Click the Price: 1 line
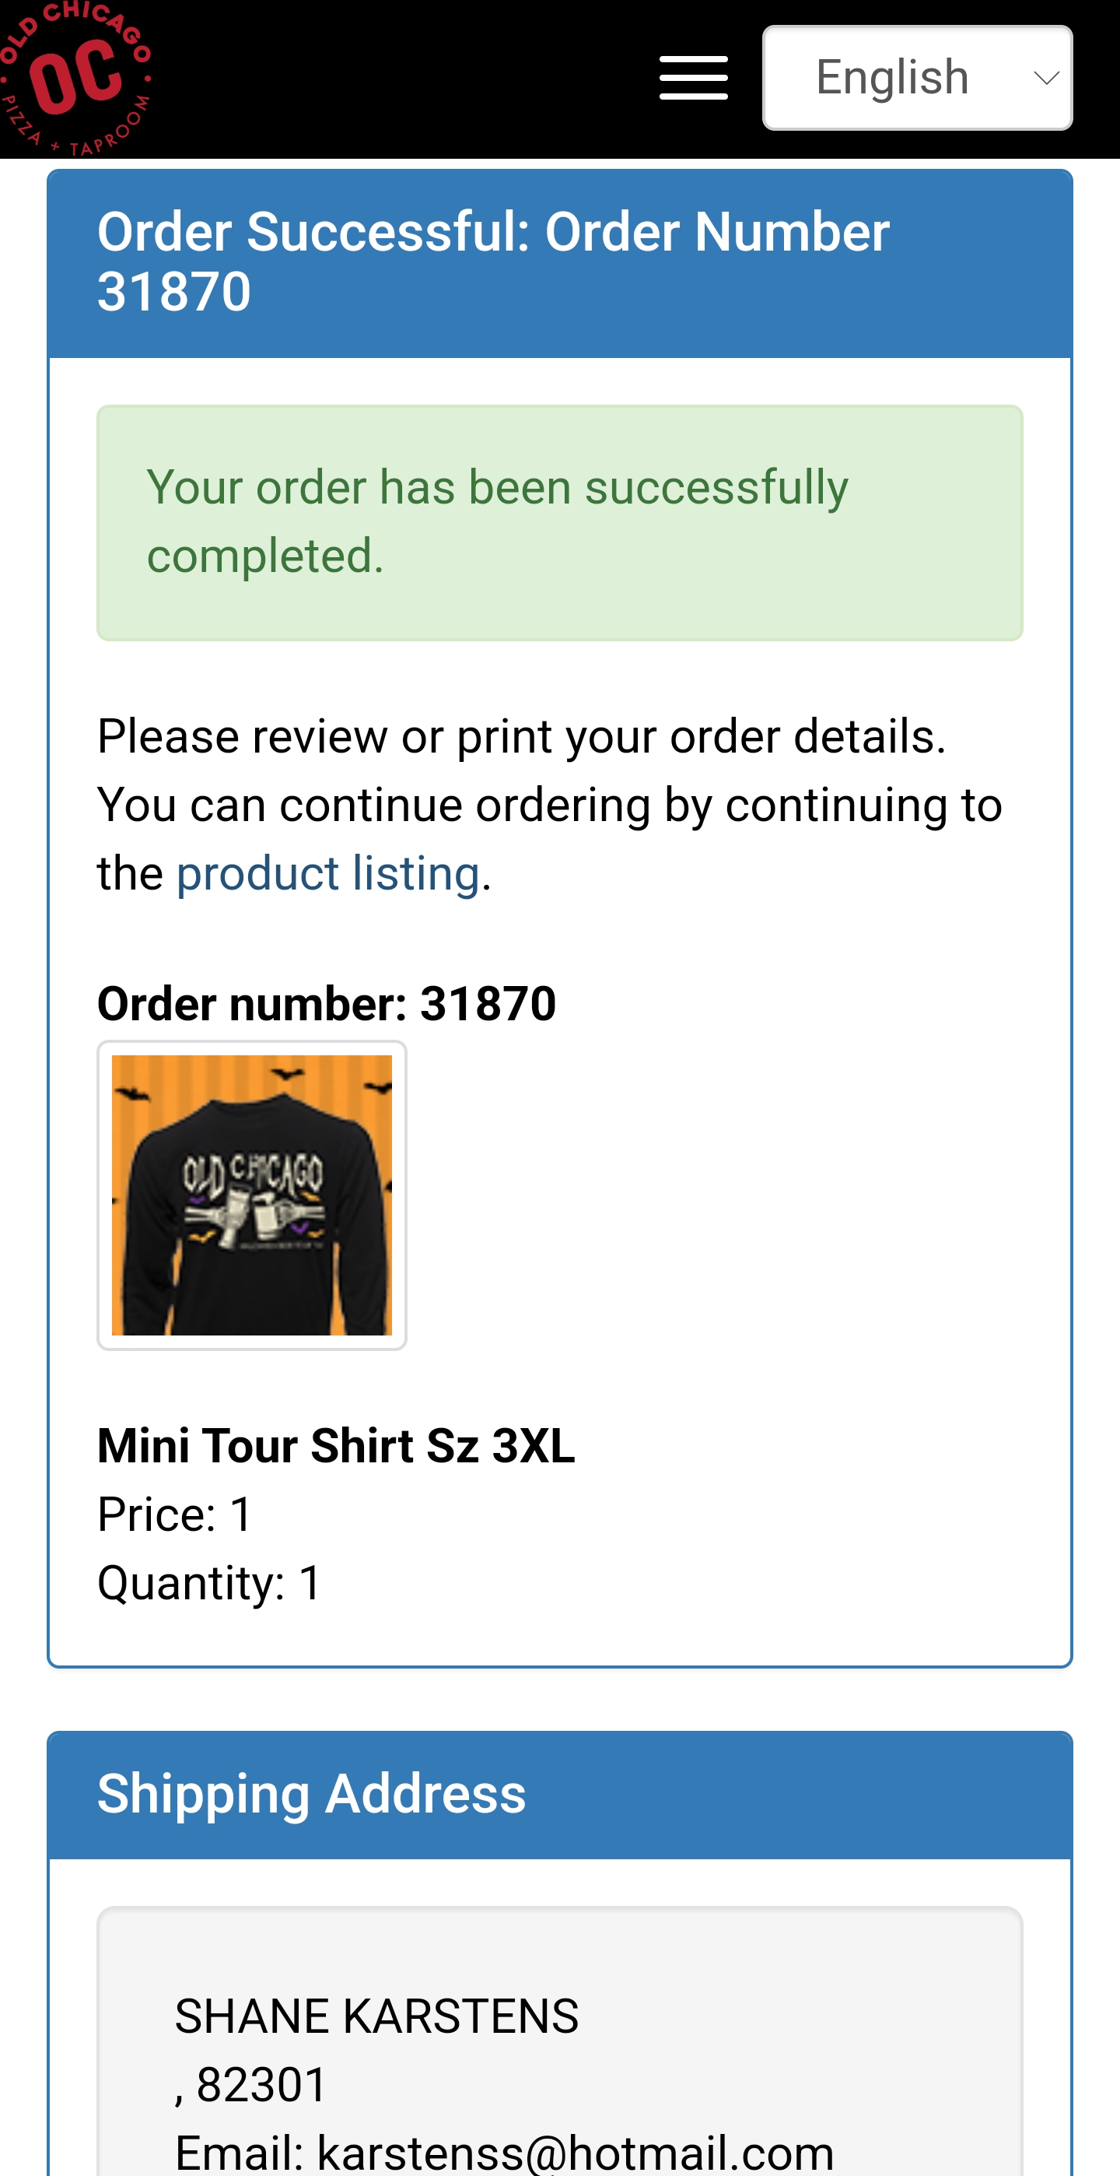Image resolution: width=1120 pixels, height=2176 pixels. pyautogui.click(x=175, y=1514)
